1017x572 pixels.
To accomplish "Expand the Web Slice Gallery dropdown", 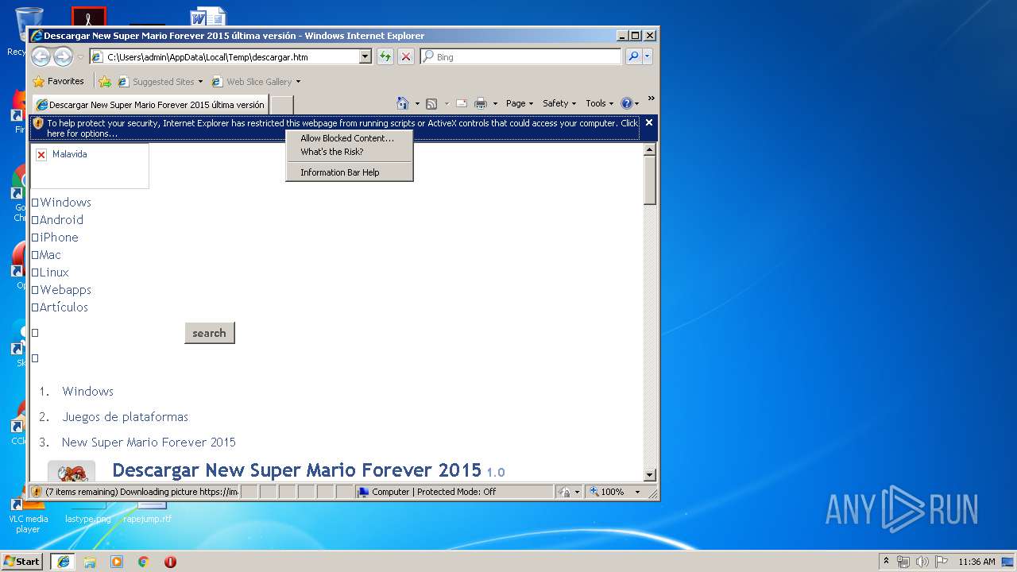I will pos(298,82).
